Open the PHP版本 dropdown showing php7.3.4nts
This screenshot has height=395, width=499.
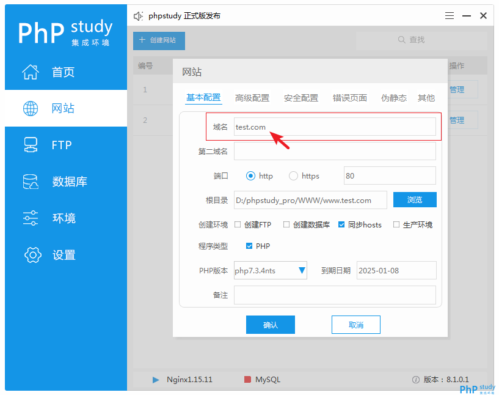tap(300, 270)
